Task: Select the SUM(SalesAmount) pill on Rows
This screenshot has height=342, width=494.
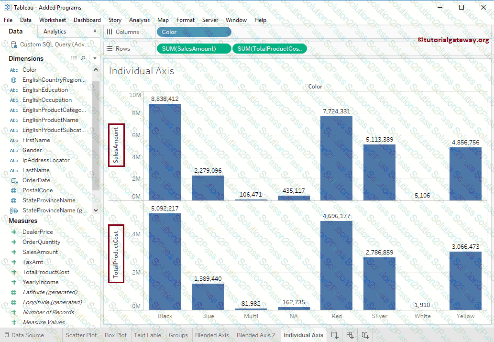Action: (193, 49)
